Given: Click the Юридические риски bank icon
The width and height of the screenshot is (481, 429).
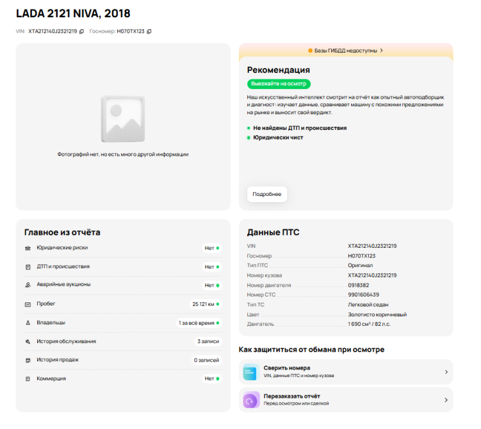Looking at the screenshot, I should [28, 248].
